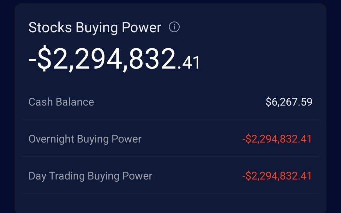Click divider line below Overnight Buying Power row
The width and height of the screenshot is (341, 213).
click(170, 157)
